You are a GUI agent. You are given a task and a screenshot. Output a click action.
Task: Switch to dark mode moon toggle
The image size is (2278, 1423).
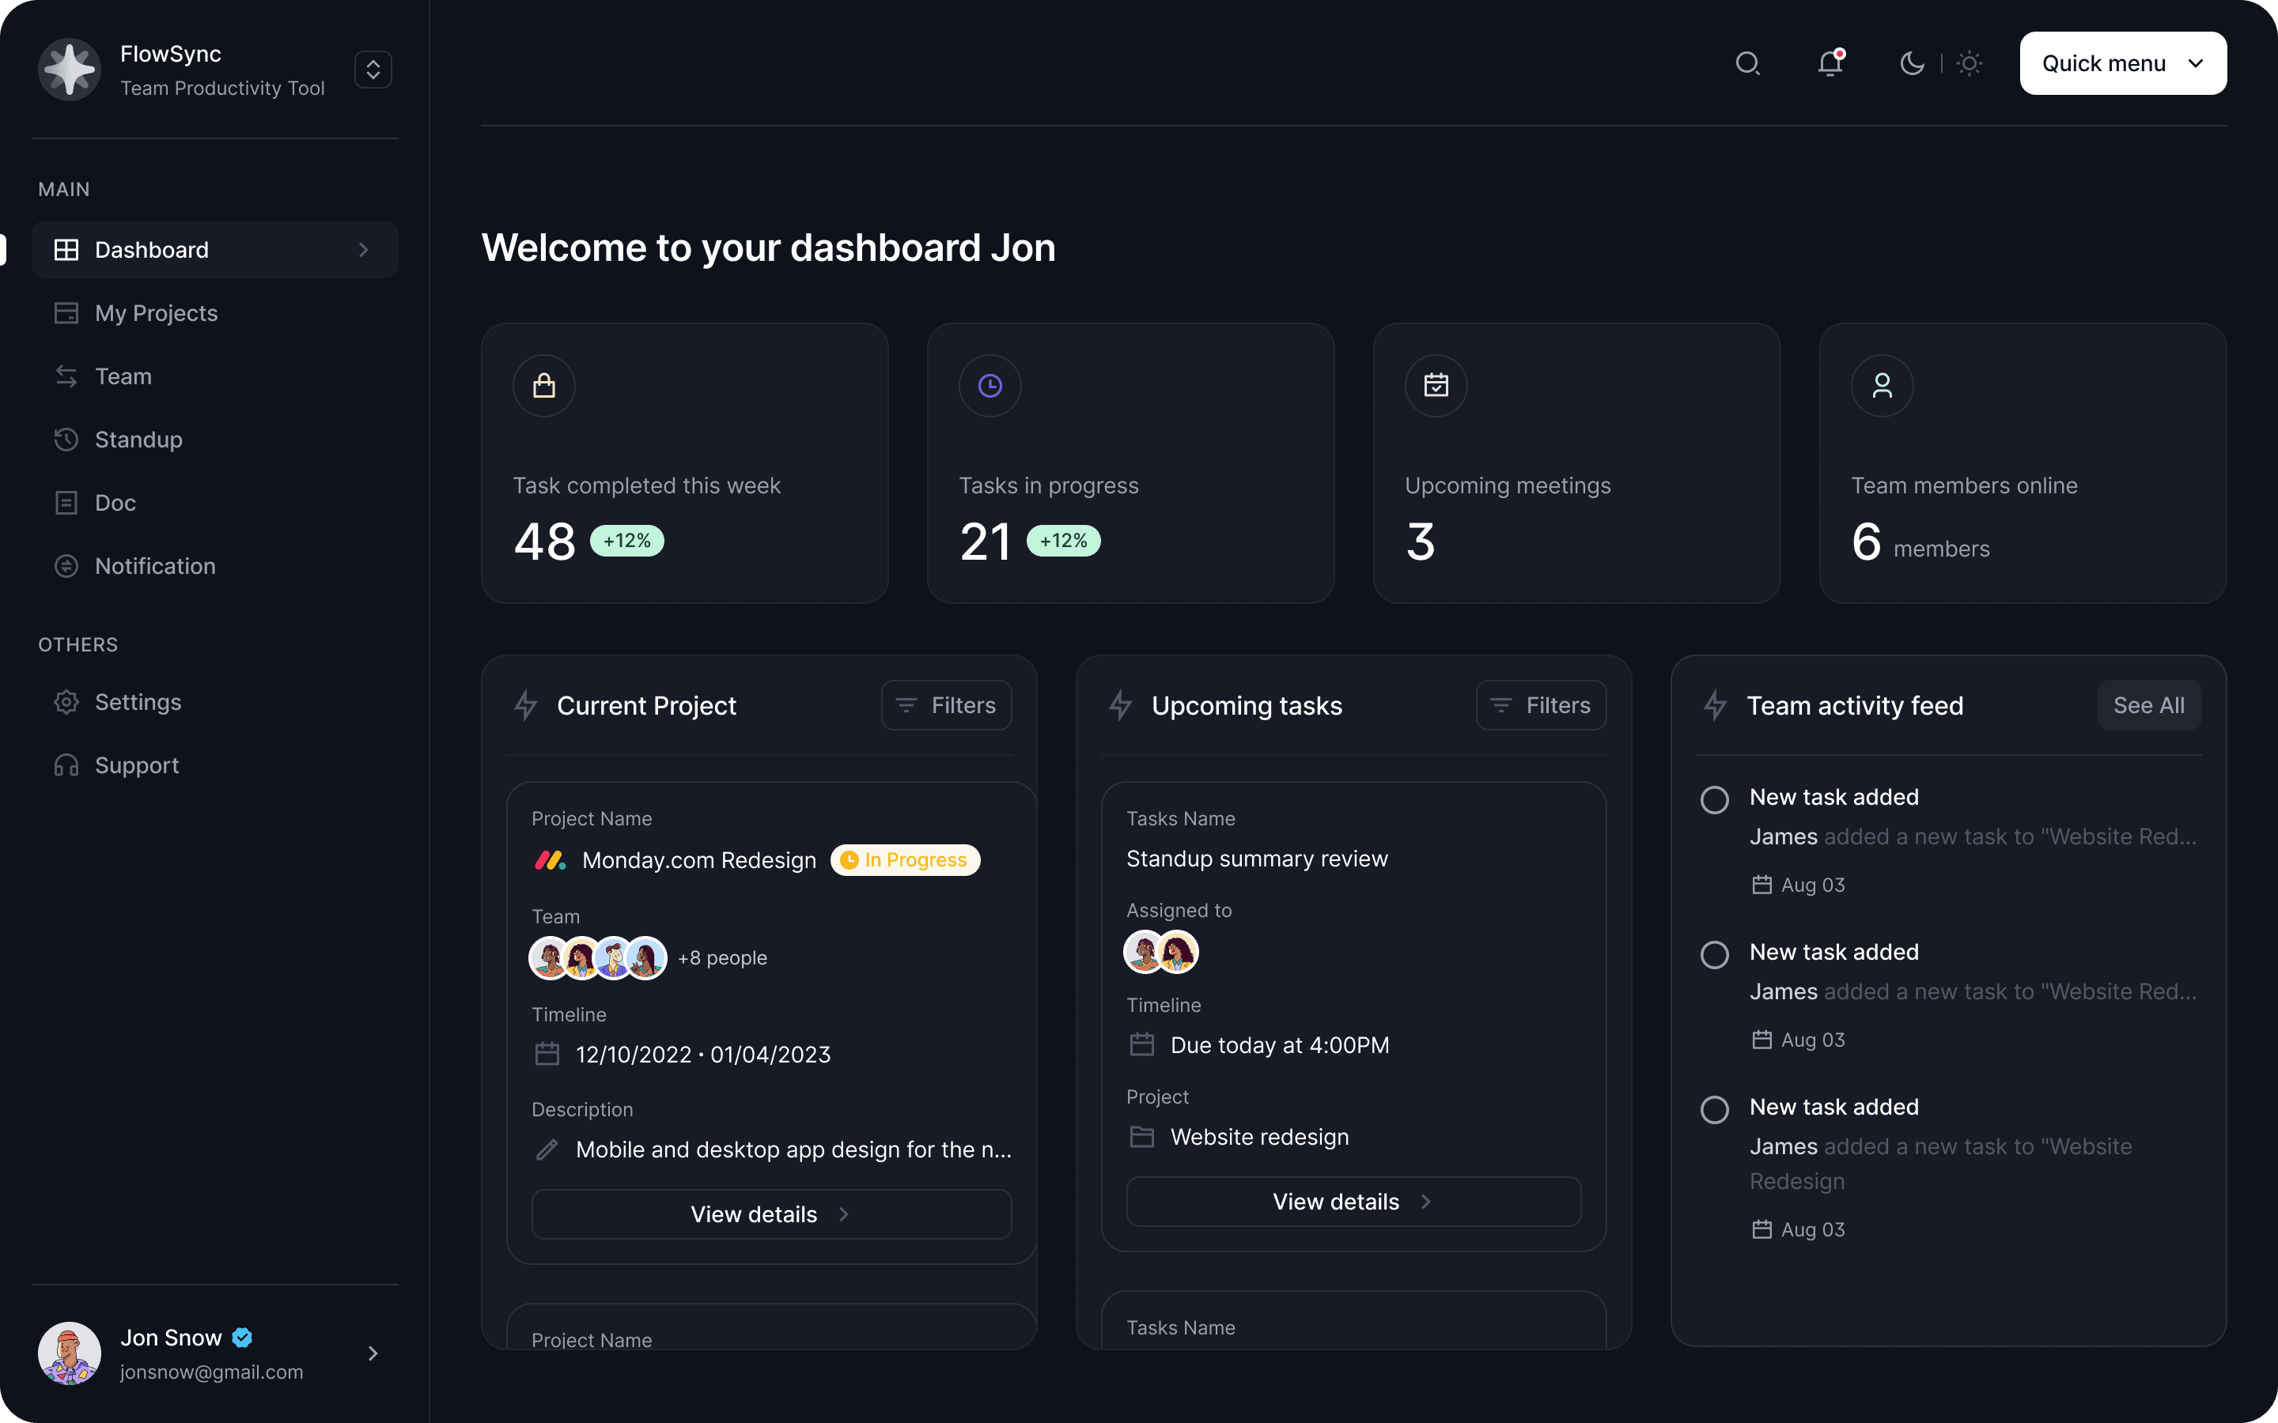[1912, 63]
